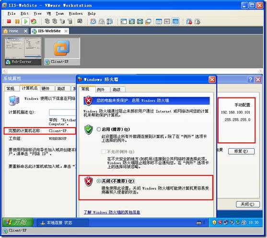
Task: Click the Appliance view toolbar icon
Action: [x=167, y=22]
